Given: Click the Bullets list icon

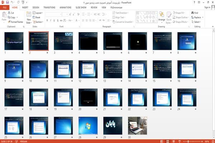Looking at the screenshot, I should click(x=83, y=14).
